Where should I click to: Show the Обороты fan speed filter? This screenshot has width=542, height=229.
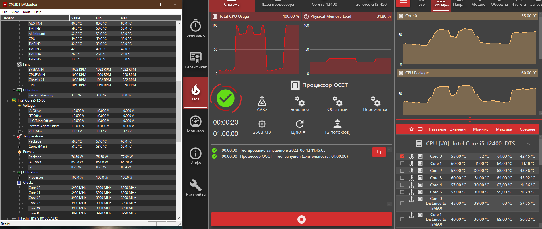(499, 4)
